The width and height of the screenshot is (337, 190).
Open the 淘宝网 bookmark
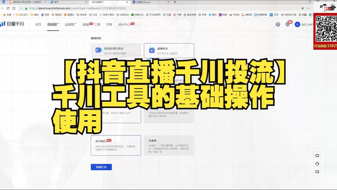coord(57,15)
